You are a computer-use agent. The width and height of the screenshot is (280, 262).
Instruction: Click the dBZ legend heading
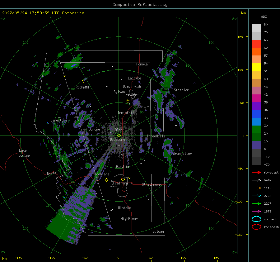(264, 17)
